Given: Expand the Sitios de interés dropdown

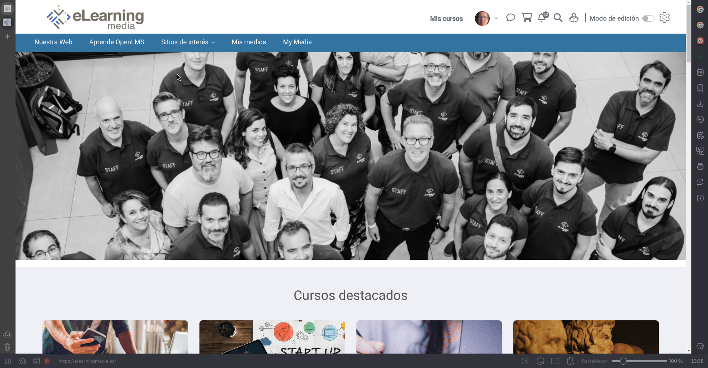Looking at the screenshot, I should coord(188,42).
